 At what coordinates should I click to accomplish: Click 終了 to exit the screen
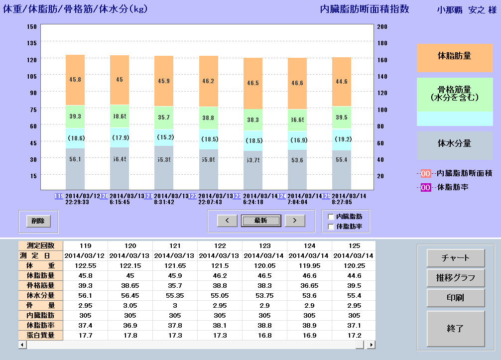pyautogui.click(x=455, y=328)
